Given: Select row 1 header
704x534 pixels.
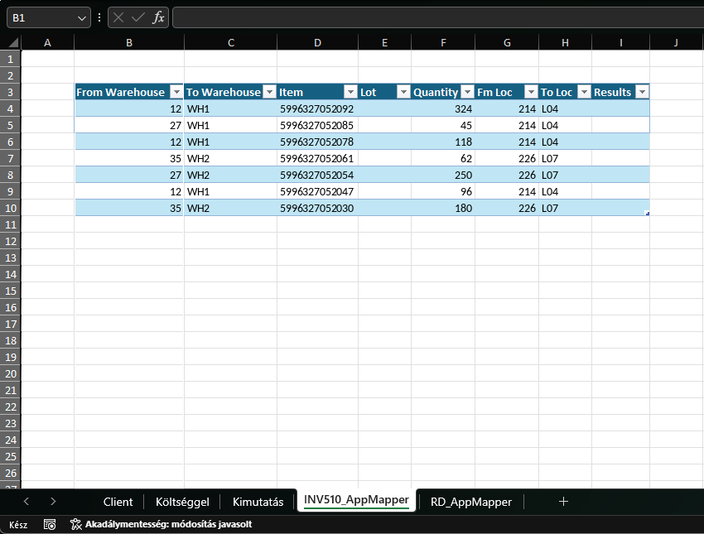Looking at the screenshot, I should pos(10,60).
